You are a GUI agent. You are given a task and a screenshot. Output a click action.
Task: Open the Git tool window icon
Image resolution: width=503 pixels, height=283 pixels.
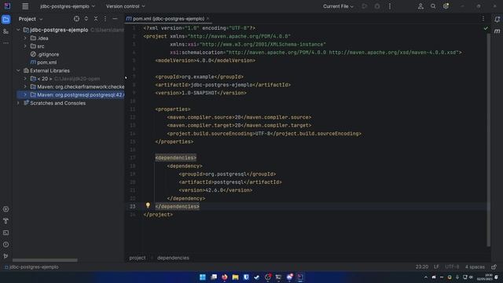6,256
